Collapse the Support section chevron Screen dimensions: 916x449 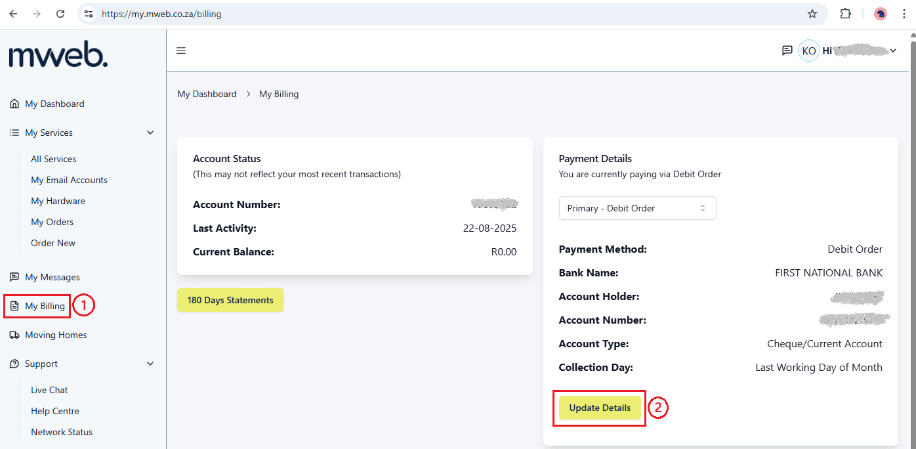point(150,363)
